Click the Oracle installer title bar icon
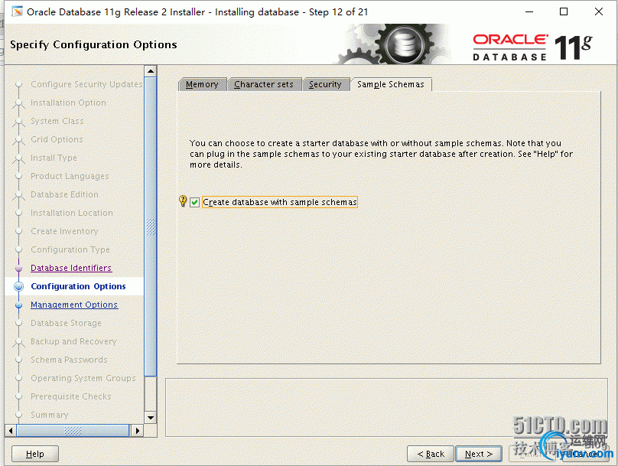The width and height of the screenshot is (618, 466). (x=17, y=11)
